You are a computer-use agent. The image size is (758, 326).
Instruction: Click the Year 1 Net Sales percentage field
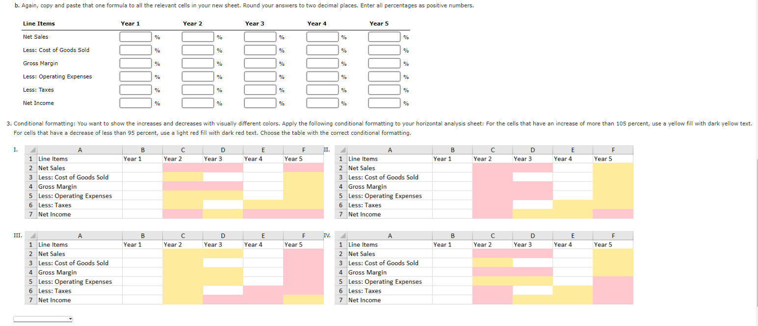tap(134, 37)
